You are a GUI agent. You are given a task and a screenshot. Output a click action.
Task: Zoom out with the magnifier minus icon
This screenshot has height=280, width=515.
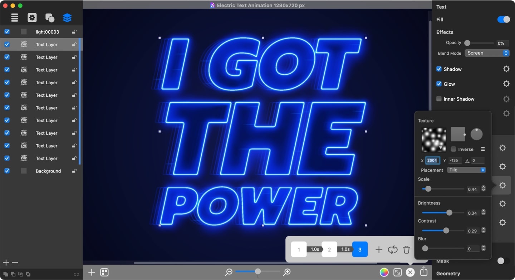pyautogui.click(x=229, y=272)
